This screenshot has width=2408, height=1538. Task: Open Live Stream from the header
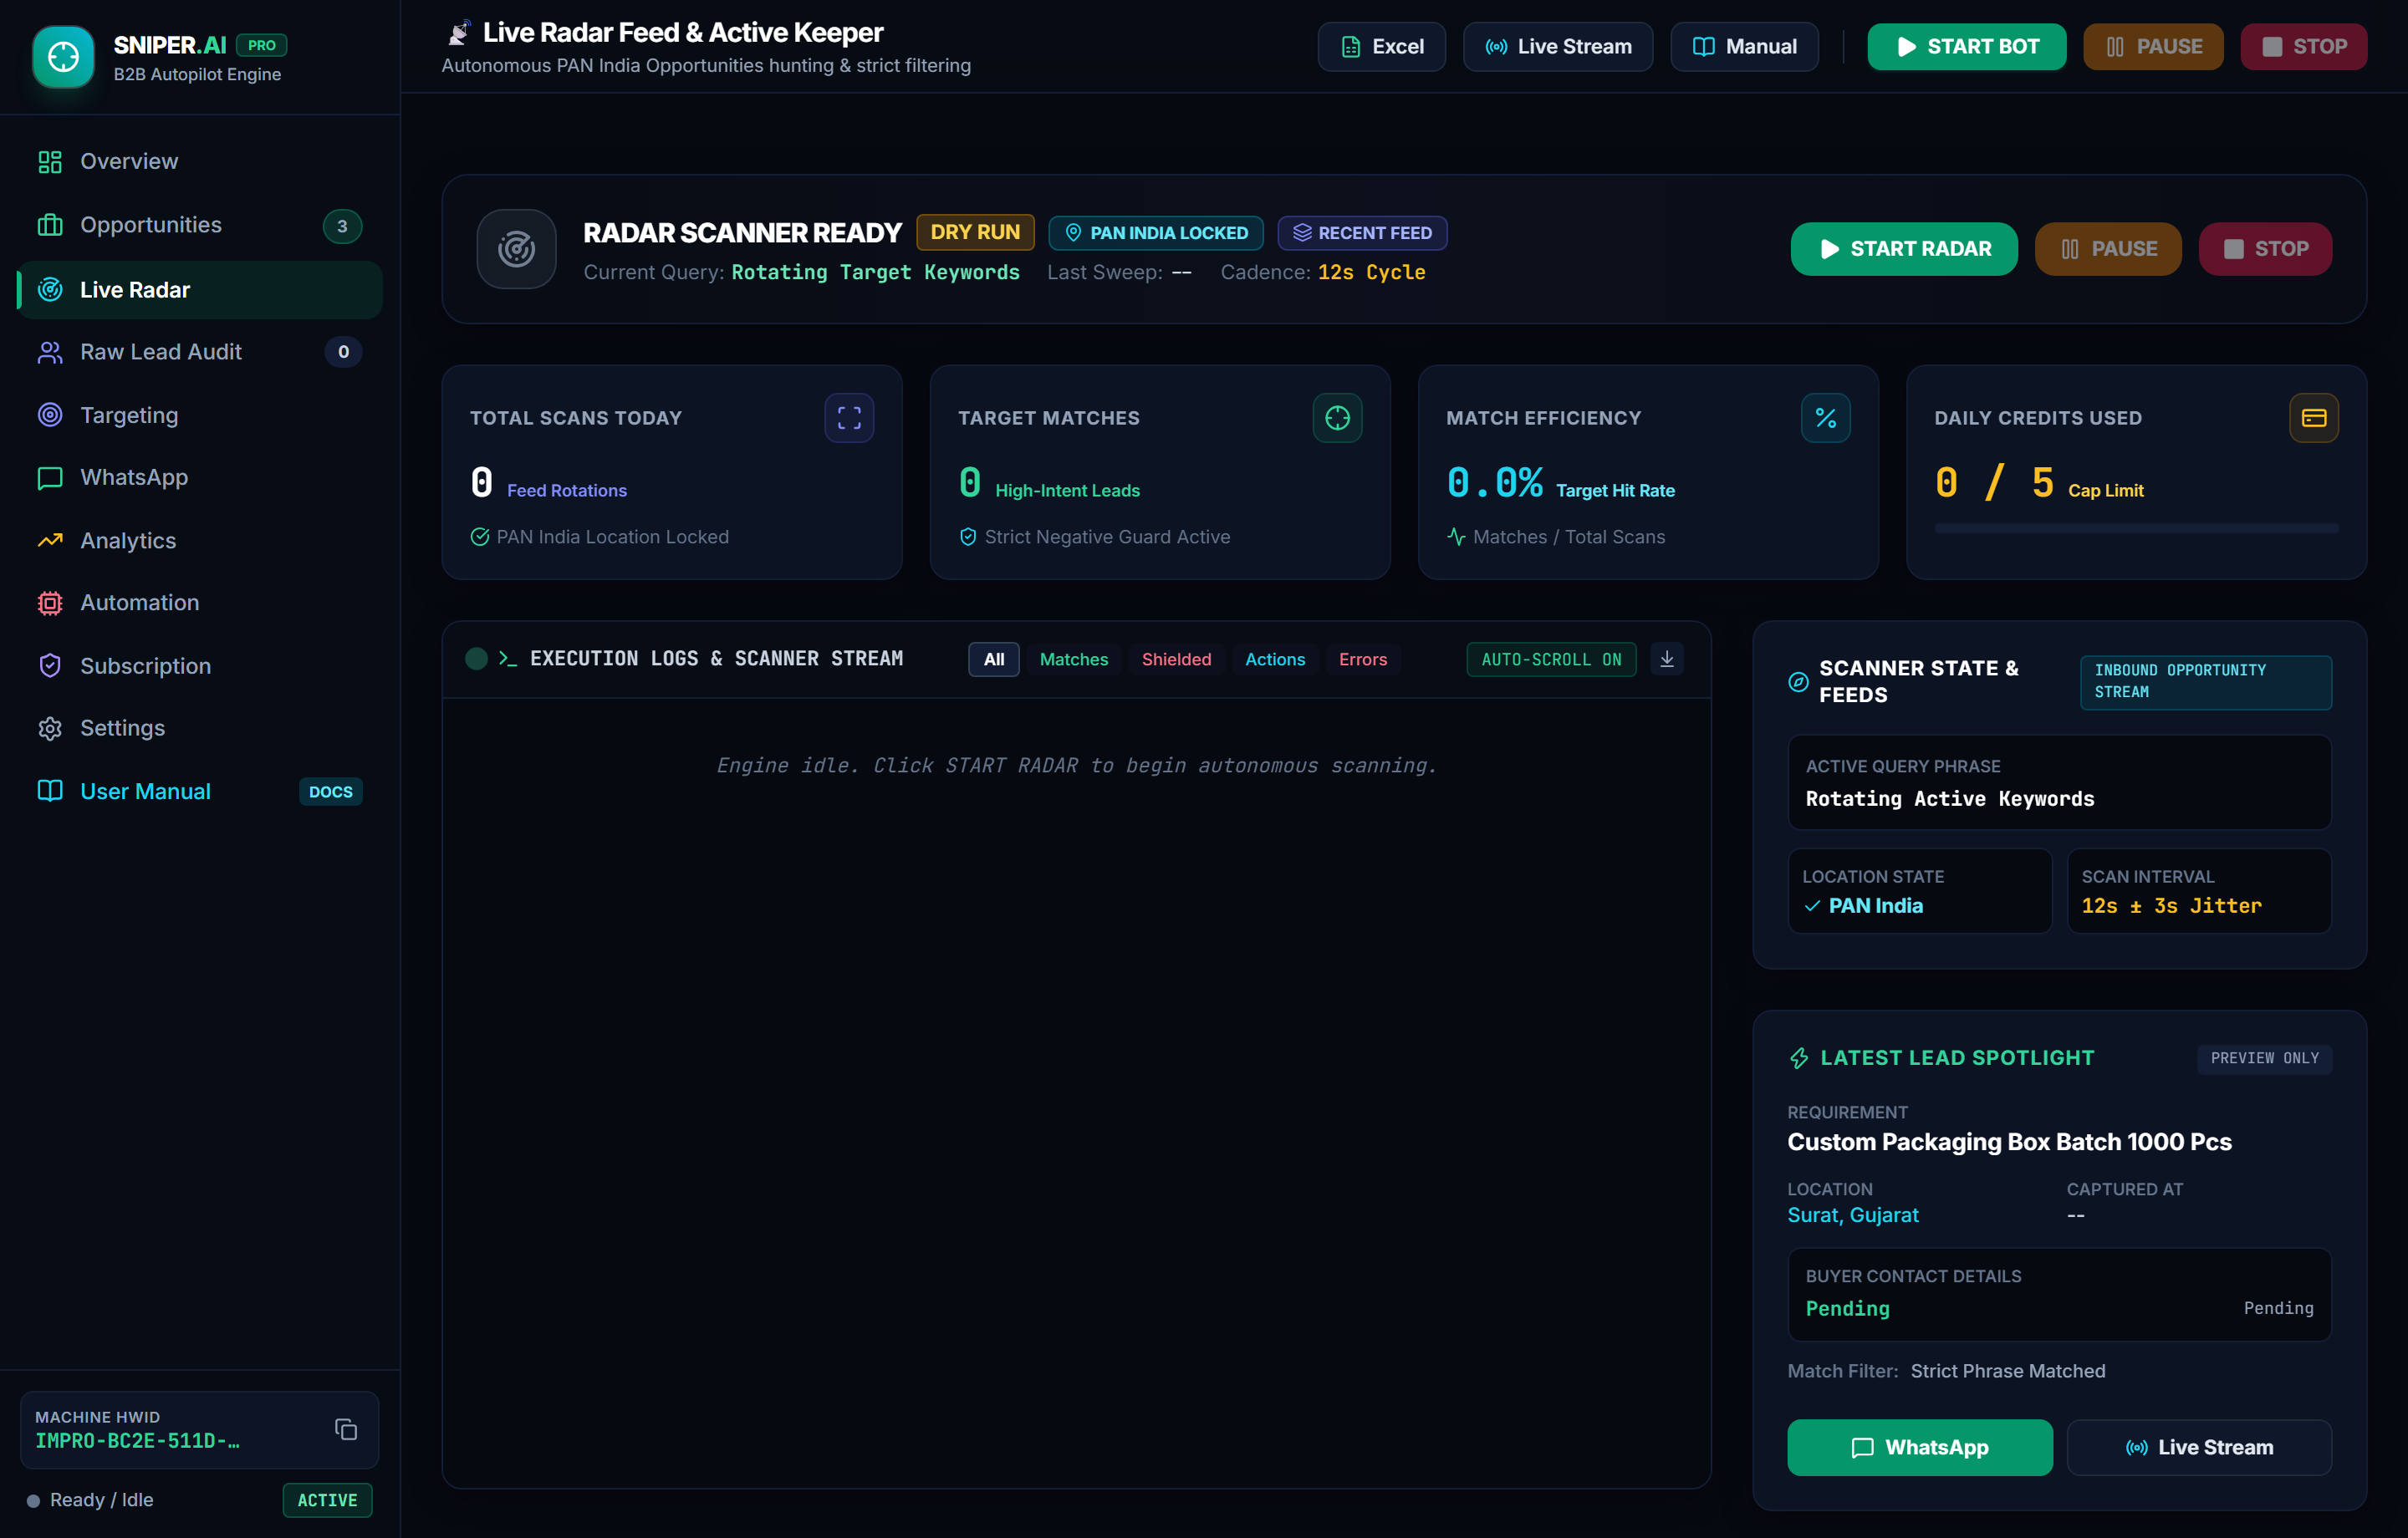[x=1557, y=46]
